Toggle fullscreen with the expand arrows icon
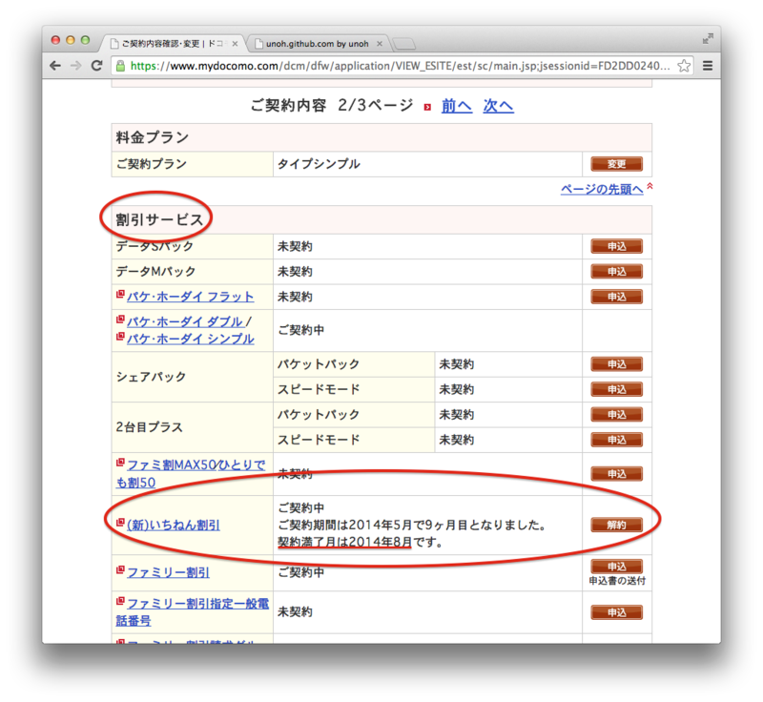 [708, 39]
